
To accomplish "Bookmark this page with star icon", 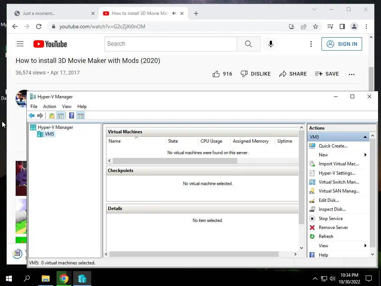I will (316, 26).
